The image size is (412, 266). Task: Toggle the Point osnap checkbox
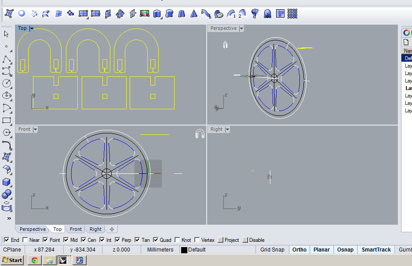tap(45, 240)
